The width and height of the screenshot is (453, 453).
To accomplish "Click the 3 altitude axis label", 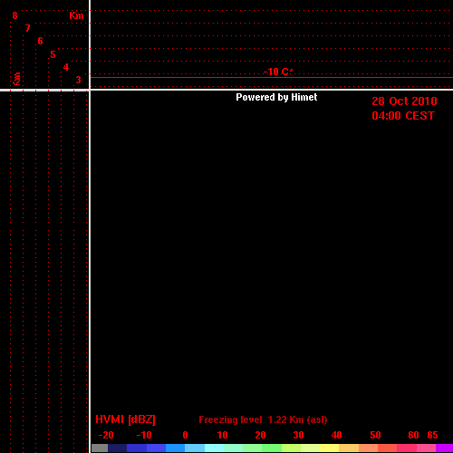I will click(79, 80).
